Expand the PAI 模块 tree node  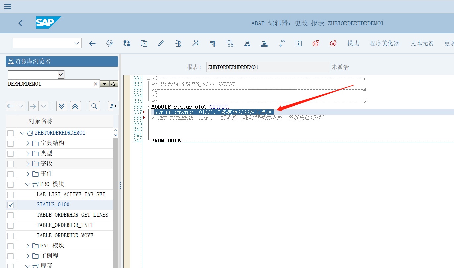[x=27, y=246]
